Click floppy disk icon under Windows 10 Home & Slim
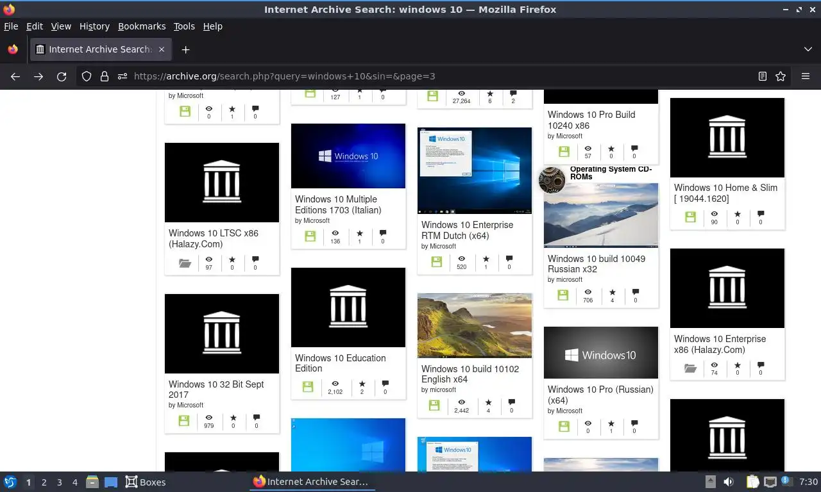The image size is (821, 492). point(690,217)
